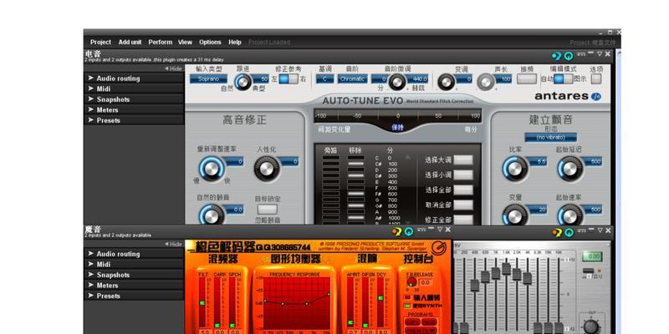The height and width of the screenshot is (334, 669).
Task: Toggle the 选项 button
Action: click(596, 78)
